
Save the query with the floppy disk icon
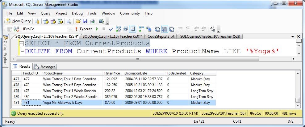coord(85,21)
